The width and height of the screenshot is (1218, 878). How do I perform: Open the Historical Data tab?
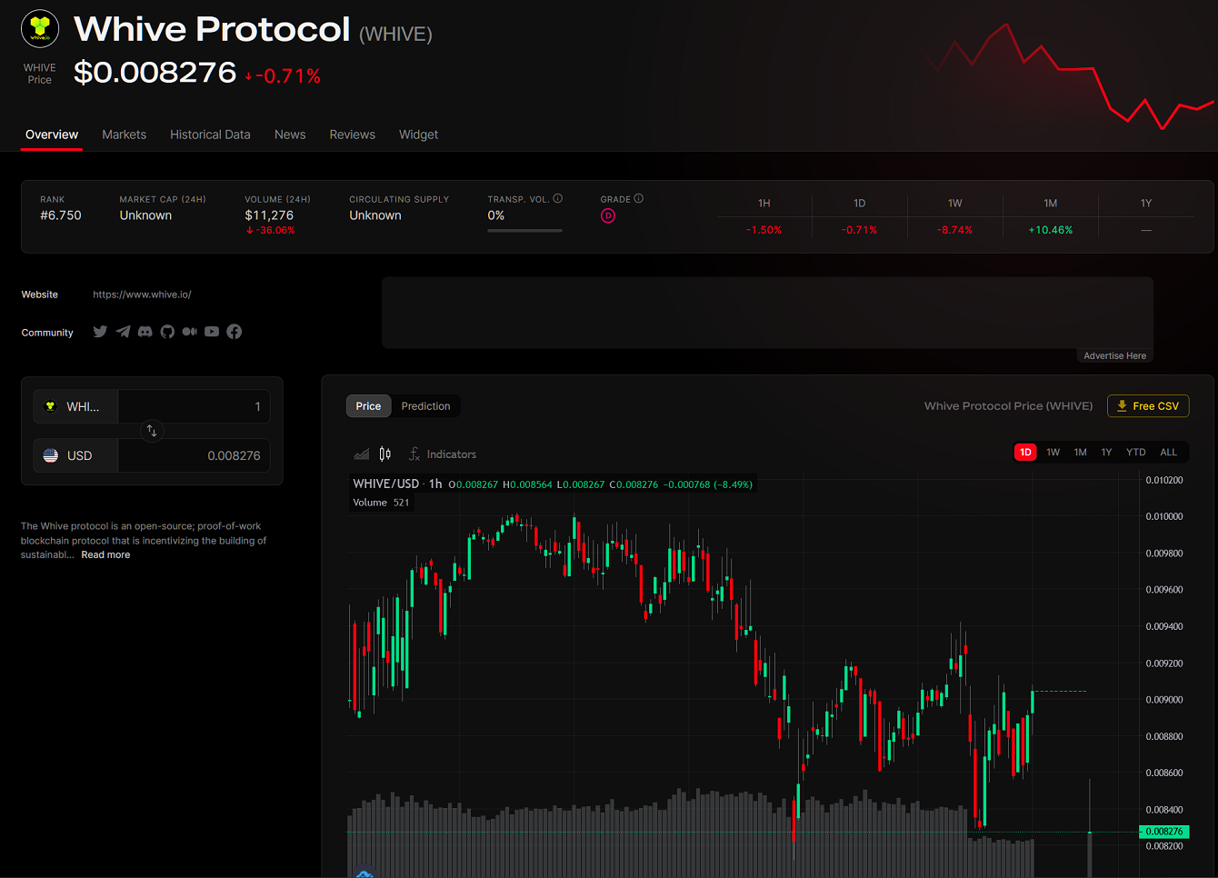pyautogui.click(x=210, y=135)
